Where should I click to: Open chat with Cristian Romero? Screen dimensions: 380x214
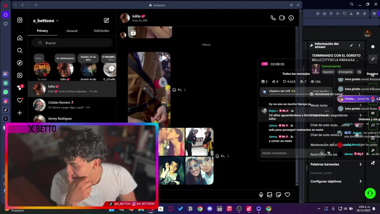point(72,105)
